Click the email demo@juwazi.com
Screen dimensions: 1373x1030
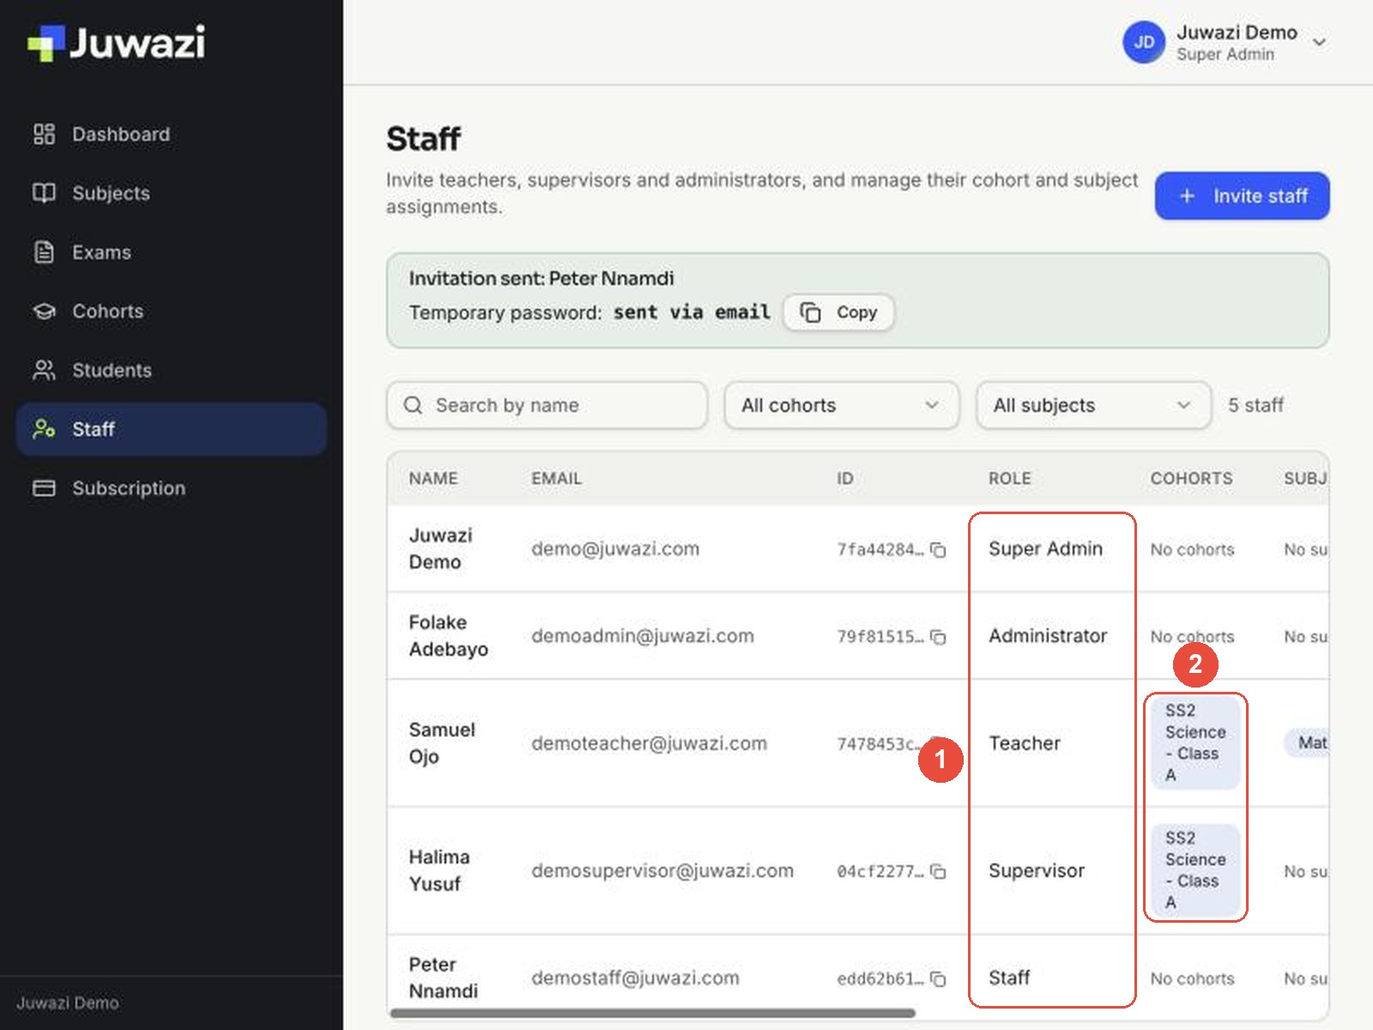pos(615,549)
